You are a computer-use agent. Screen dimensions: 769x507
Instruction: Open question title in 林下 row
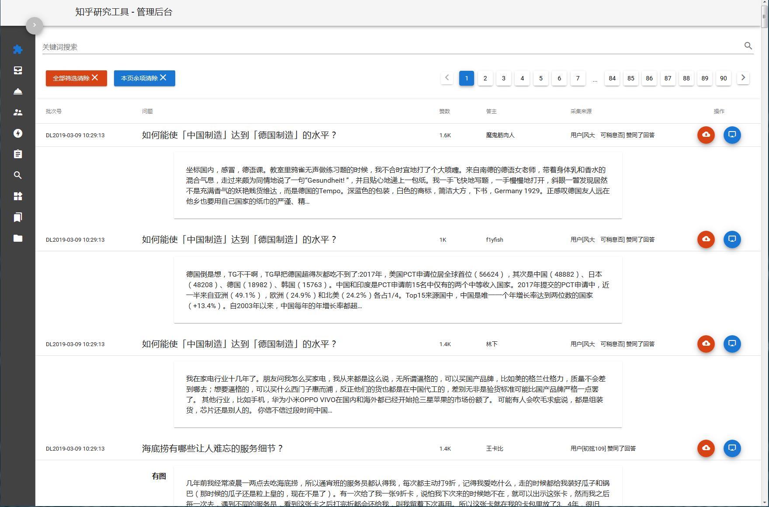point(239,344)
